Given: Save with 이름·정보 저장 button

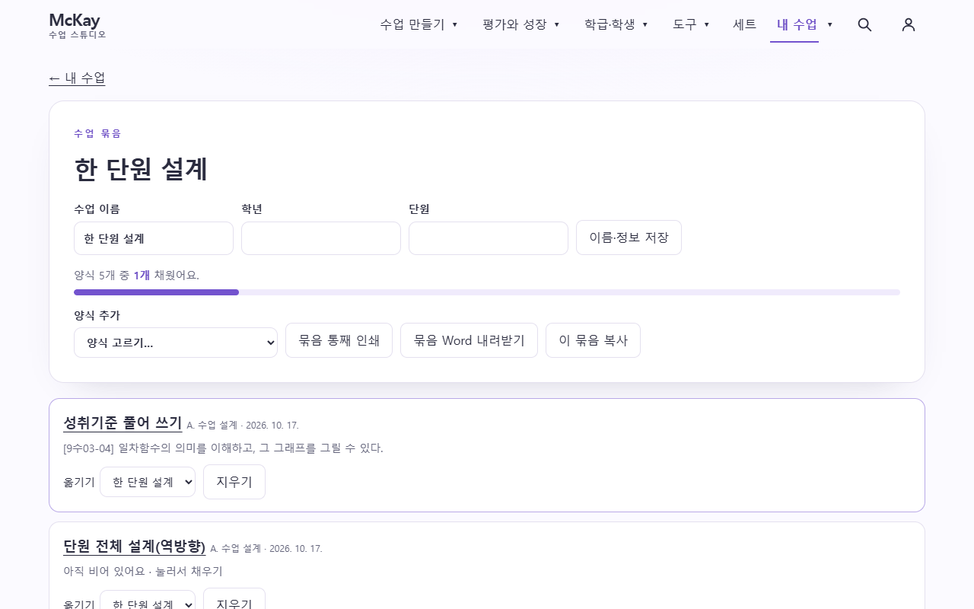Looking at the screenshot, I should pyautogui.click(x=629, y=238).
